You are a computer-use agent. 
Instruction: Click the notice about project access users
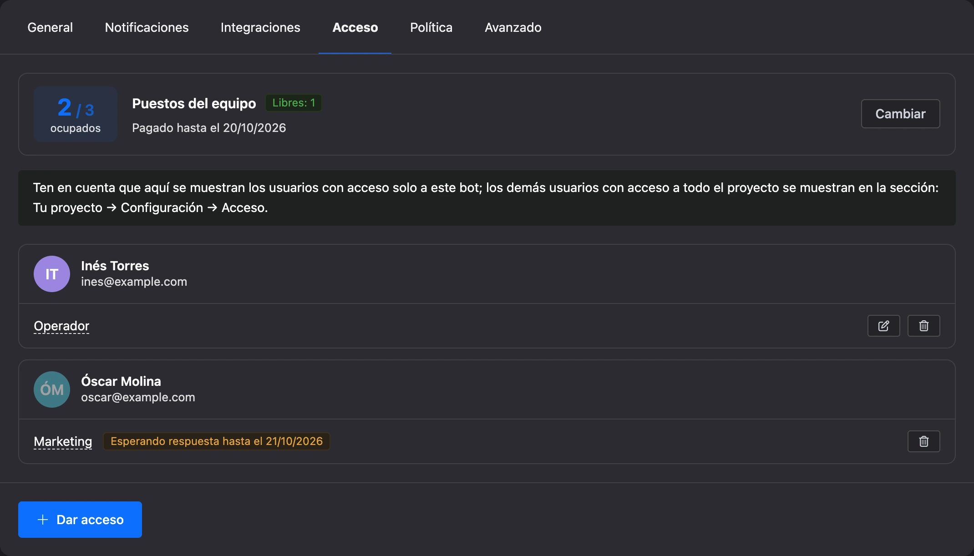[487, 198]
